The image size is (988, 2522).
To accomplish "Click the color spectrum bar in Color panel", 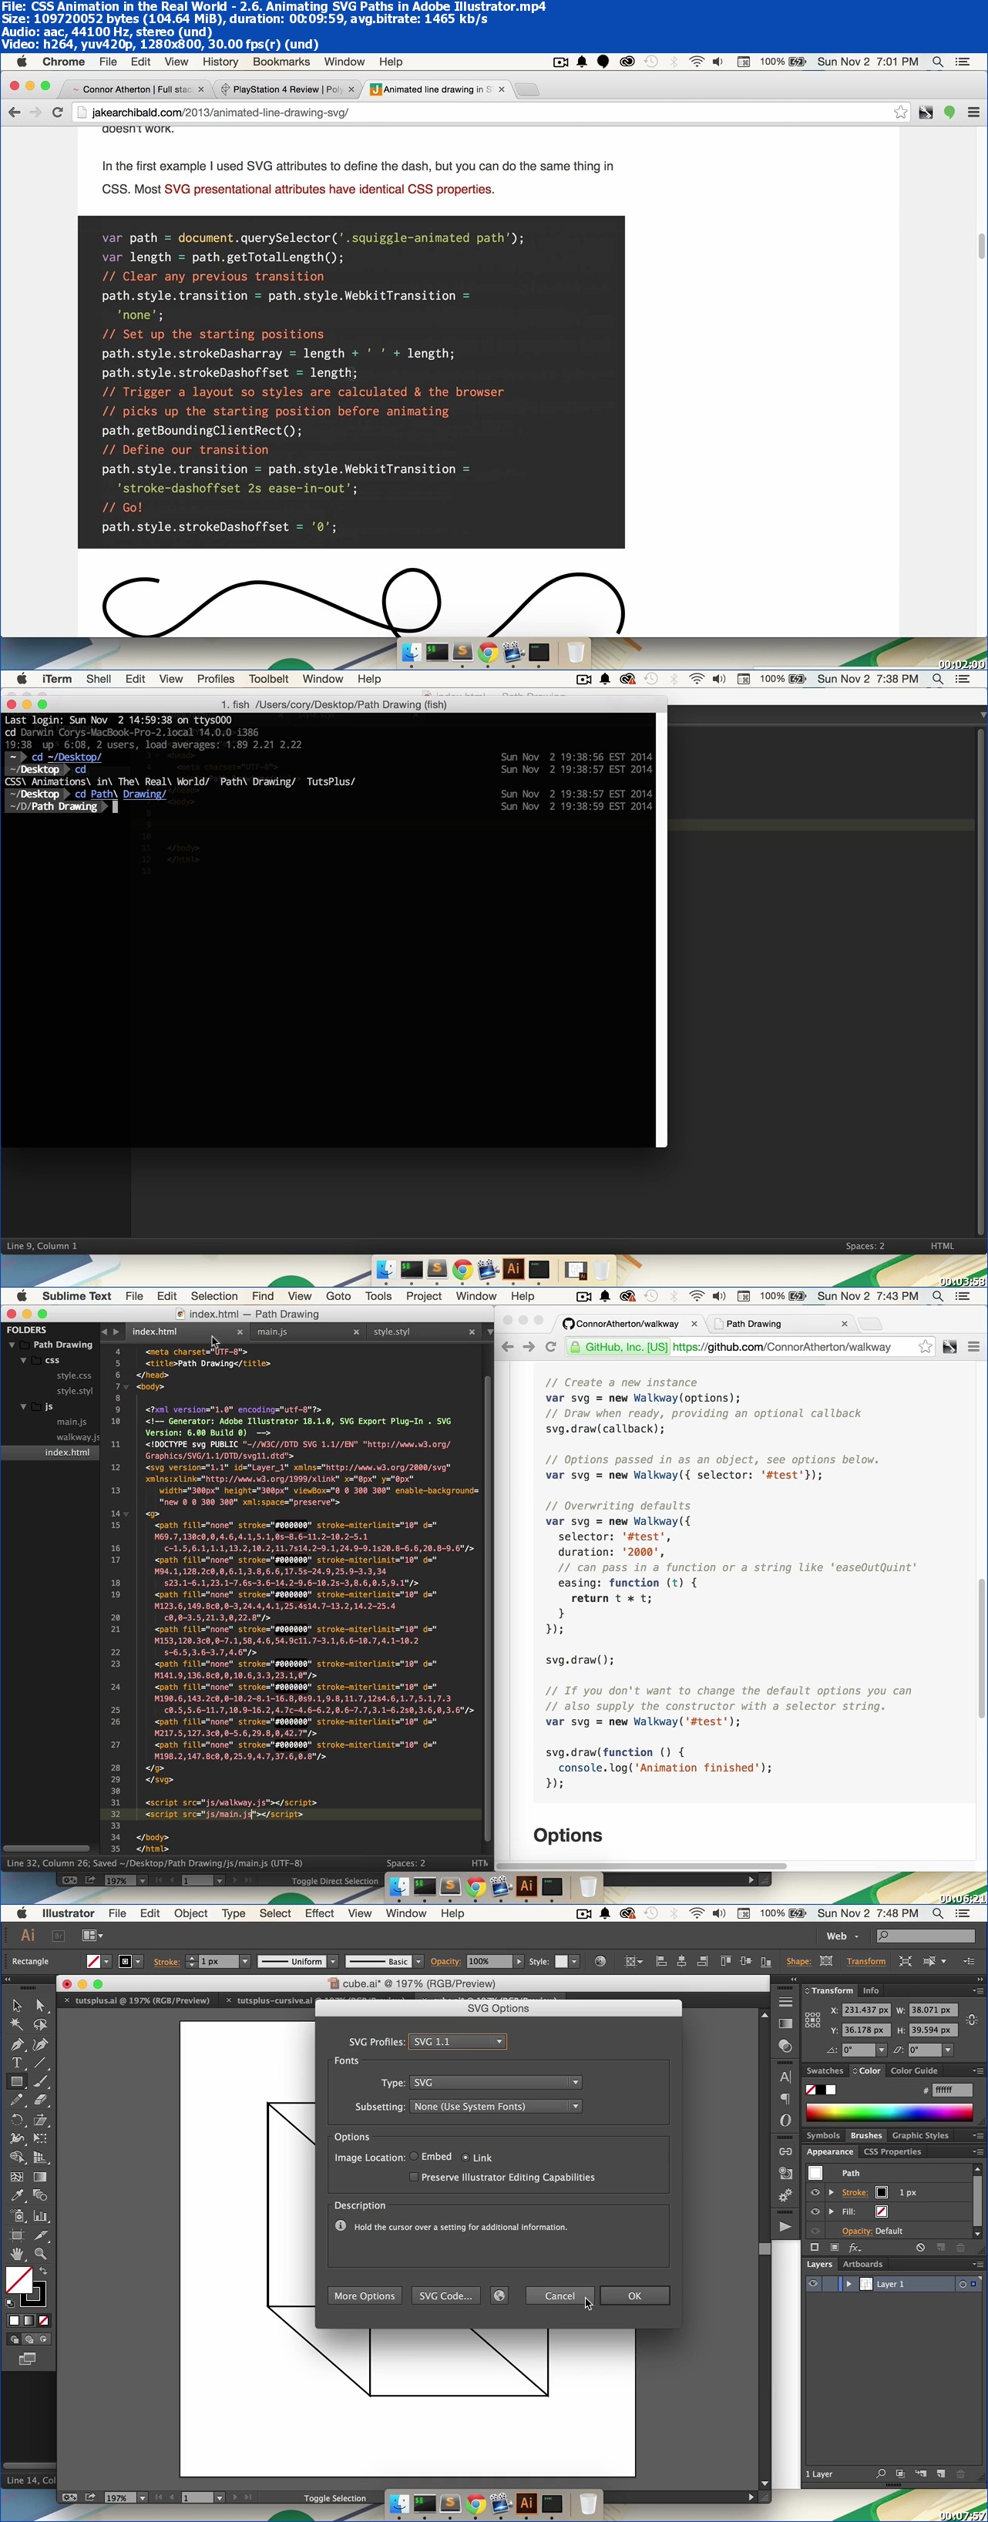I will click(890, 2113).
